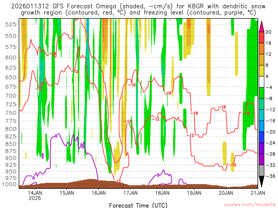Click the 850 pressure level label
278x208 pixels.
(x=11, y=144)
